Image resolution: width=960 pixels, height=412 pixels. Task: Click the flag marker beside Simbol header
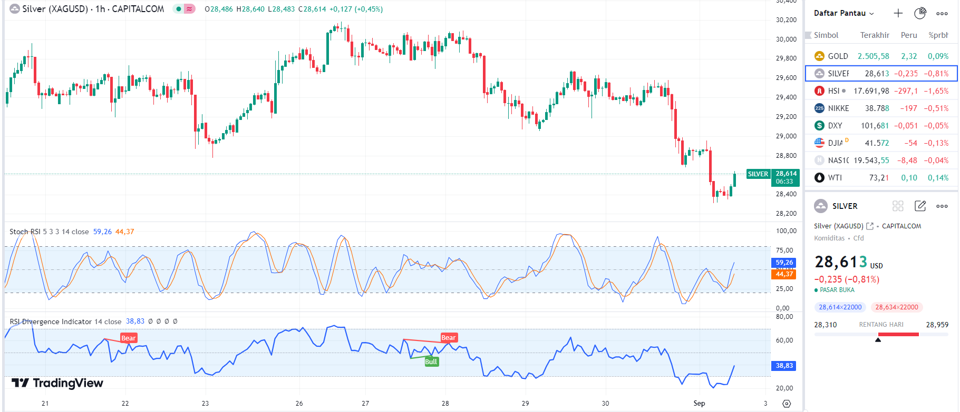(808, 35)
